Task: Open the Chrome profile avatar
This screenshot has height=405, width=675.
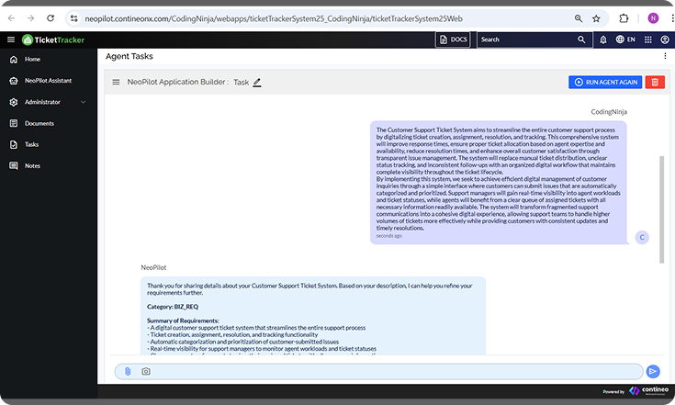Action: click(x=653, y=18)
